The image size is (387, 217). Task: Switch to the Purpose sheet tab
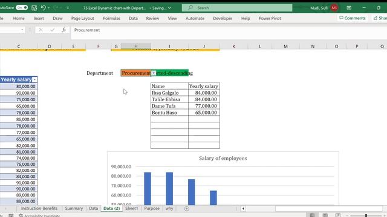tap(152, 209)
